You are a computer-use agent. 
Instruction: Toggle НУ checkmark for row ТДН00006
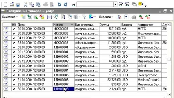click(x=14, y=80)
